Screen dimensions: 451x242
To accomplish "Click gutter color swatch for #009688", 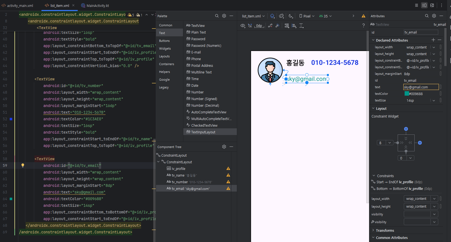I will tap(11, 199).
